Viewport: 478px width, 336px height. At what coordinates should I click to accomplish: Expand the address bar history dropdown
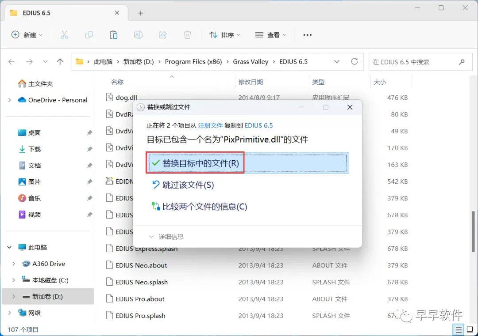336,61
